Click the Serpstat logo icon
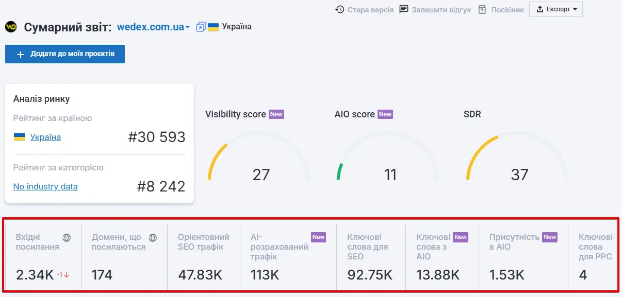622x297 pixels. [x=10, y=26]
